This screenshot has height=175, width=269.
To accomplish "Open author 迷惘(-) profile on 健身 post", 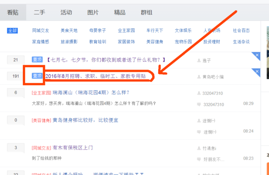I will pyautogui.click(x=209, y=121).
